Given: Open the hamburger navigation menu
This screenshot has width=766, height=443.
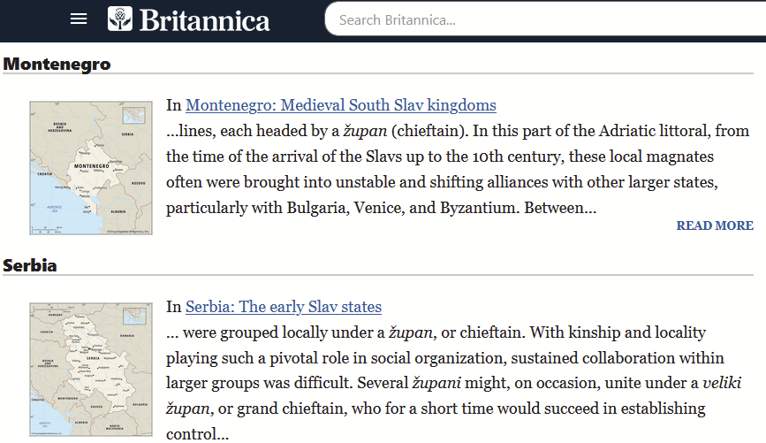Looking at the screenshot, I should [x=79, y=19].
